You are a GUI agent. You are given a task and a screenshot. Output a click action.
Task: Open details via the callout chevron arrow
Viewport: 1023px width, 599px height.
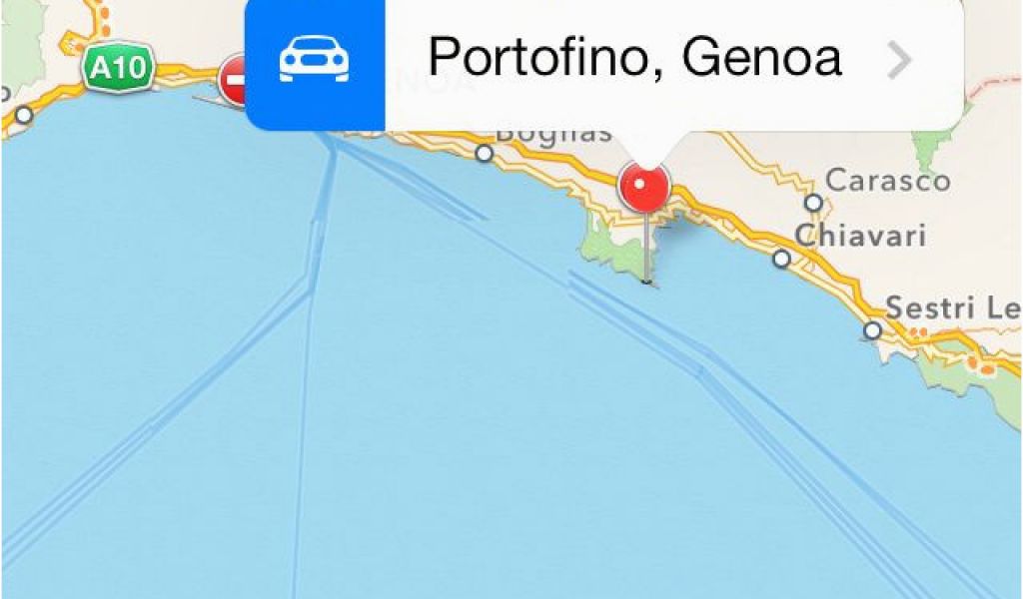coord(900,60)
